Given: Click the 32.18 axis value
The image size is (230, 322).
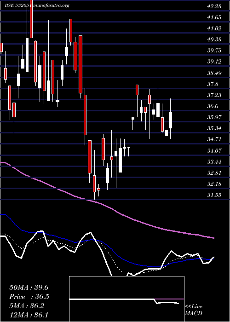Looking at the screenshot, I should coord(214,184).
